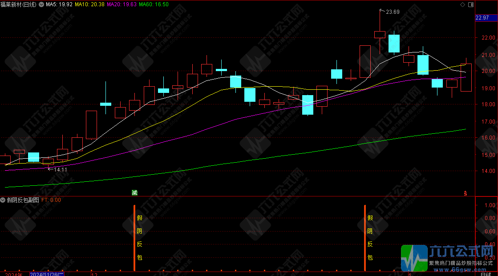Click the green 减 marker icon
The image size is (498, 276).
(x=134, y=192)
